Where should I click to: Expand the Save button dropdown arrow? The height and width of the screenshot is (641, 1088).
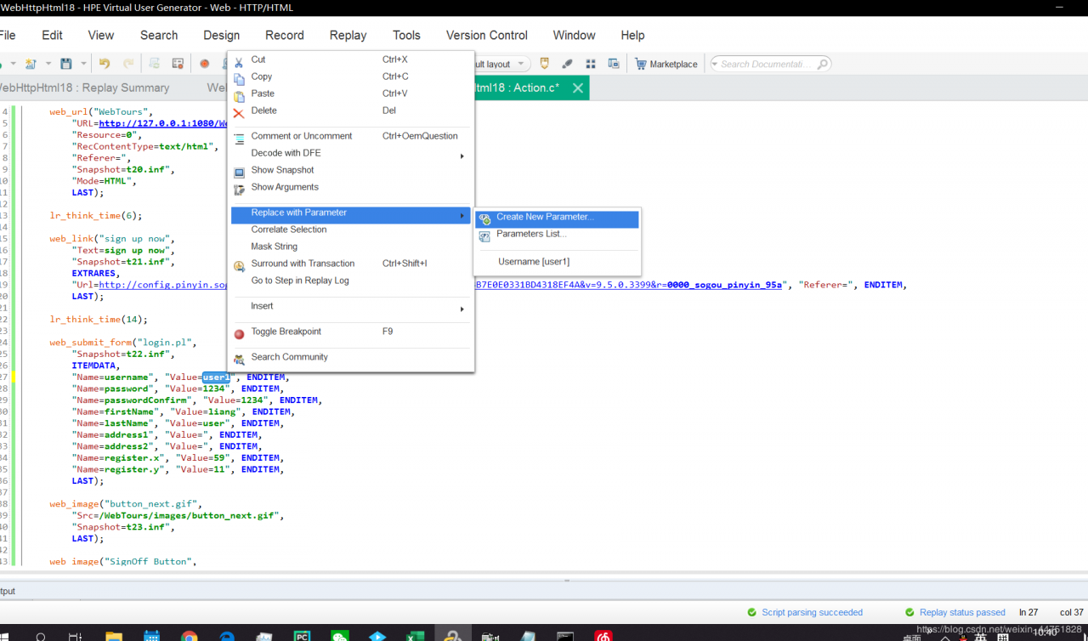83,64
